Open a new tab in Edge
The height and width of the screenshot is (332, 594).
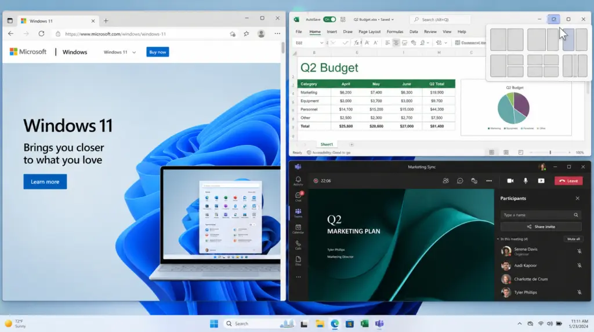[106, 21]
